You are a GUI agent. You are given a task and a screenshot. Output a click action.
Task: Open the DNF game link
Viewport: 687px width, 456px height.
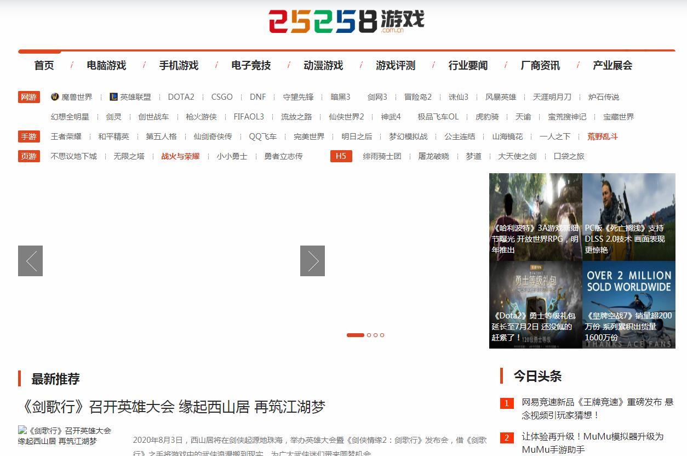pyautogui.click(x=257, y=97)
